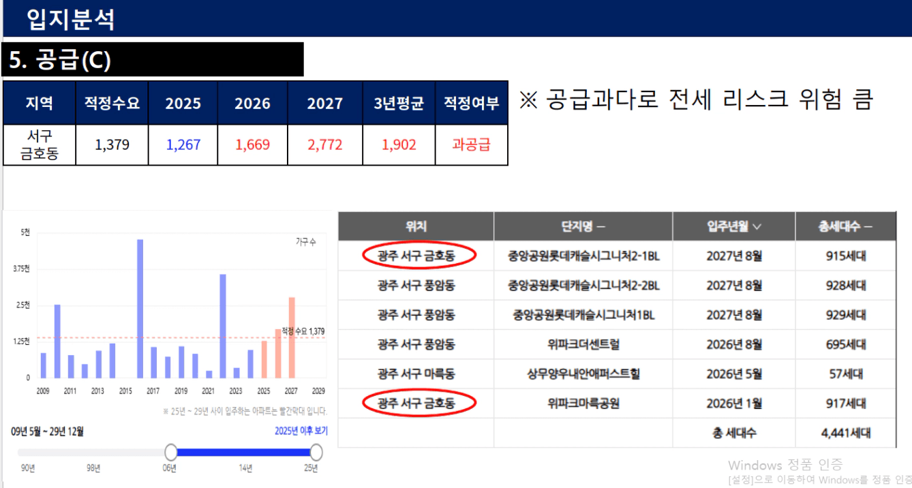This screenshot has width=912, height=488.
Task: Click the 2026년 5월 move-in date
Action: pos(734,374)
